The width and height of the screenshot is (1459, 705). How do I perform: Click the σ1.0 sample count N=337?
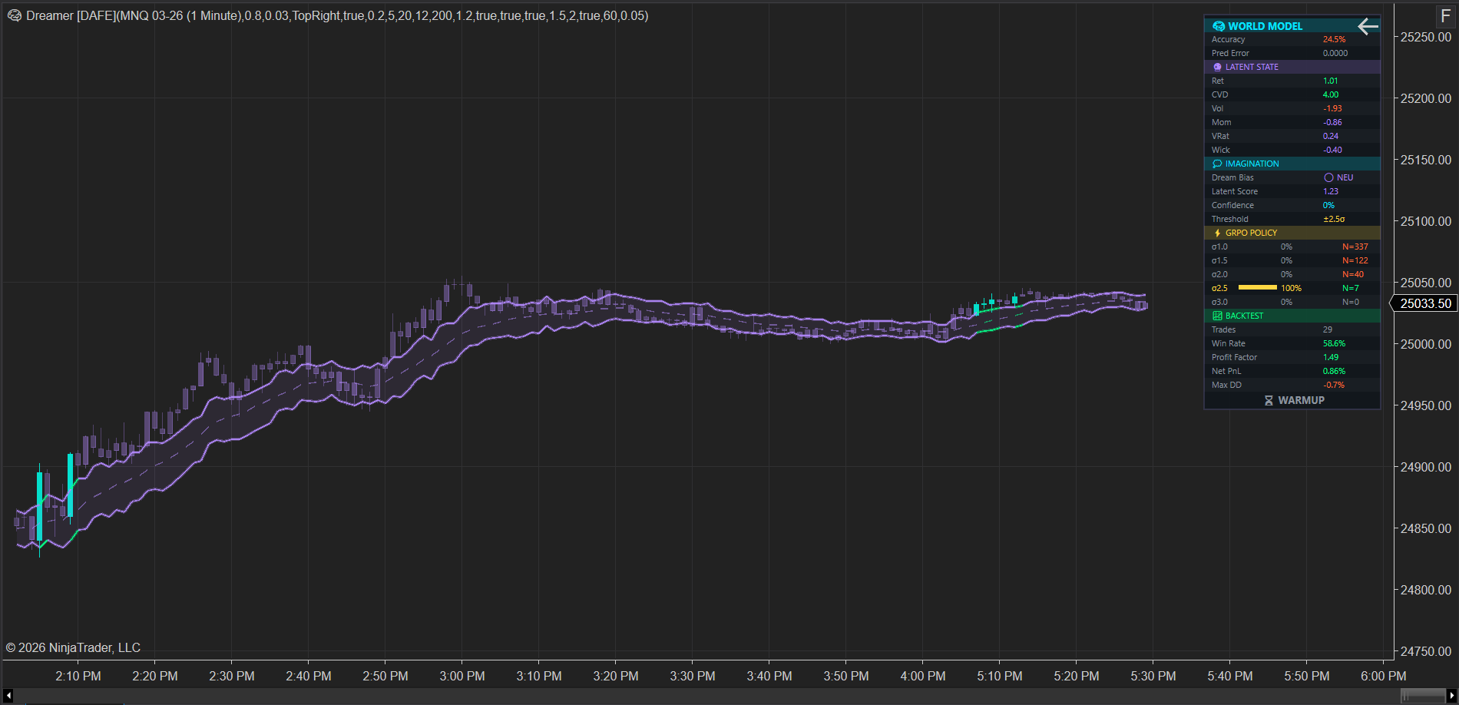(x=1355, y=247)
